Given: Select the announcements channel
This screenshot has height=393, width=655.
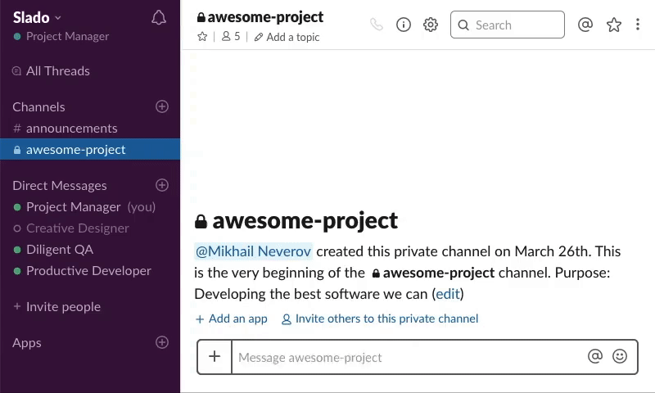Looking at the screenshot, I should 71,128.
